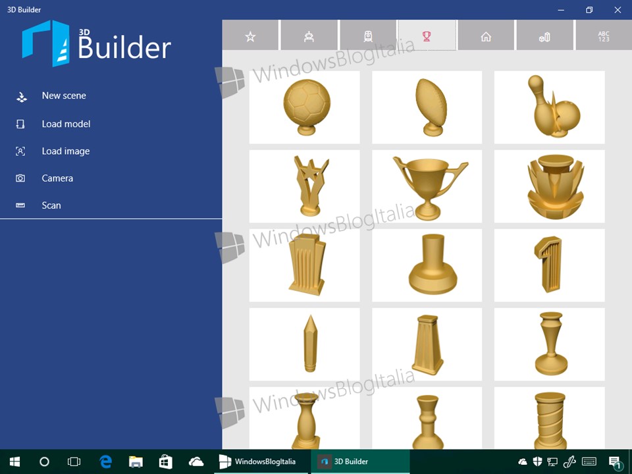632x474 pixels.
Task: Click the 3D Builder taskbar button
Action: click(x=360, y=461)
